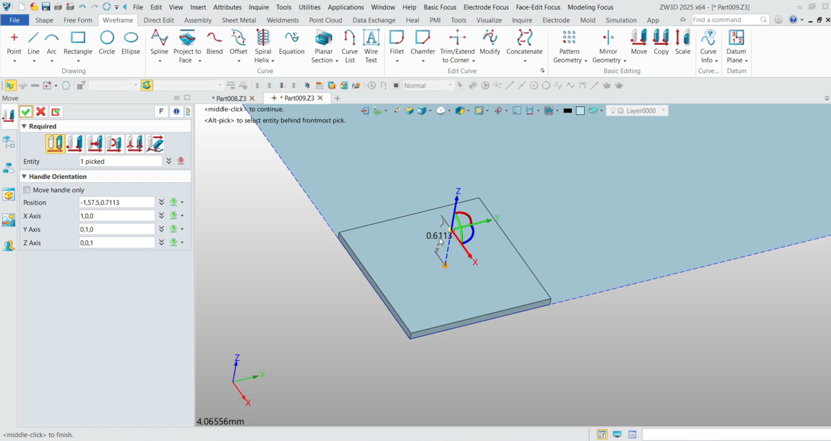Open the Inquire menu

click(259, 7)
